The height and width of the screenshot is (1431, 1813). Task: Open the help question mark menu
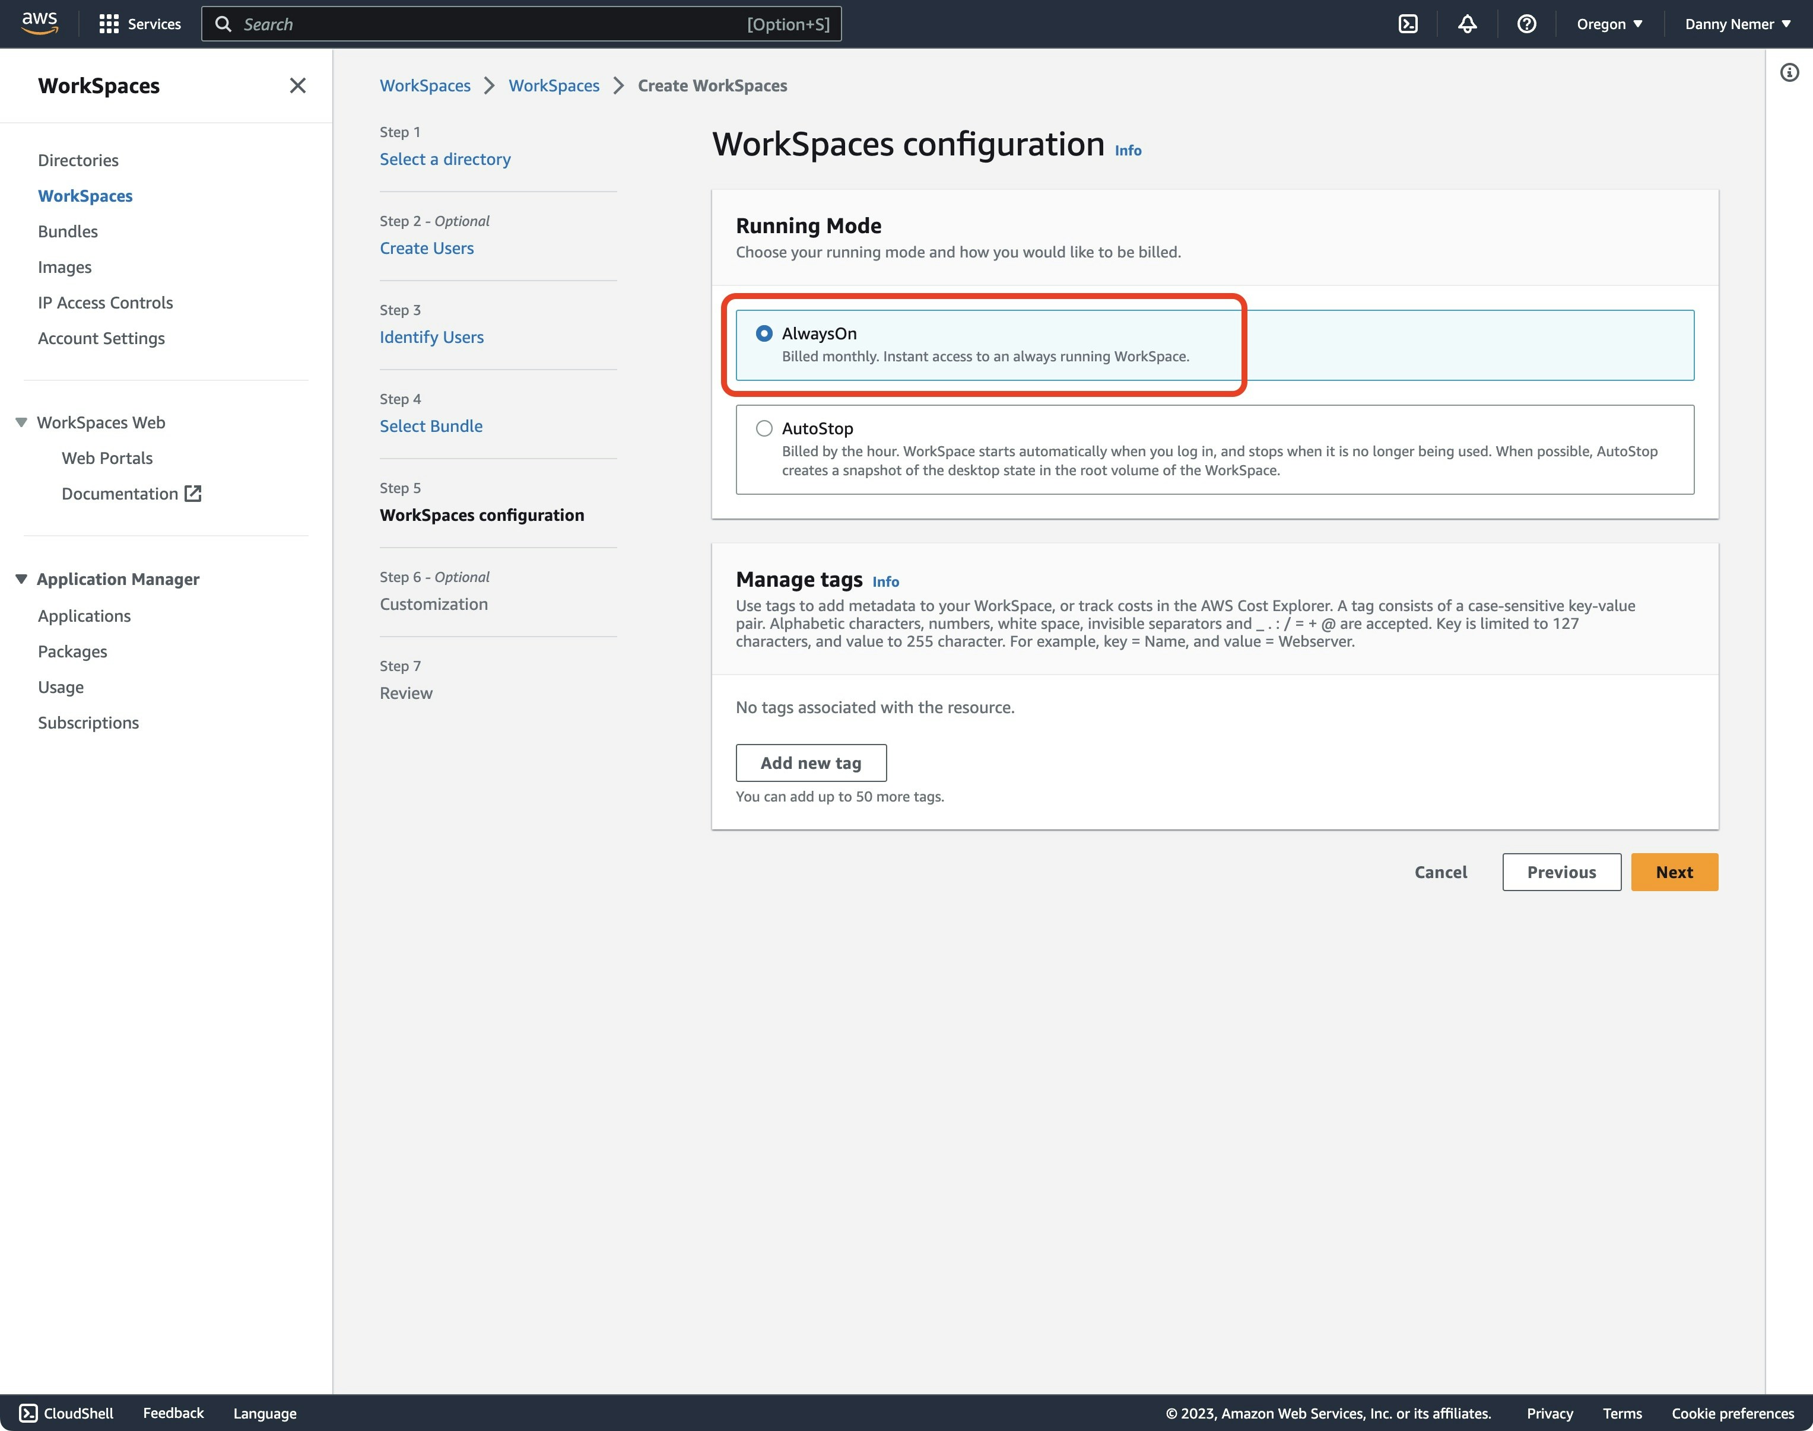pyautogui.click(x=1526, y=24)
